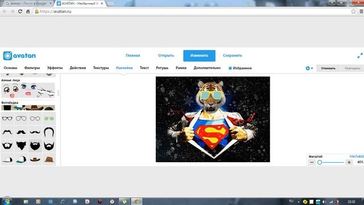The width and height of the screenshot is (364, 205).
Task: Open the Аниме лица sticker pack
Action: [28, 90]
